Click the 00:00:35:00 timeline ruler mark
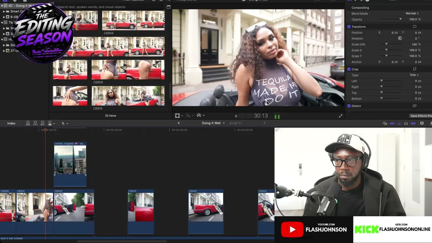 114,130
